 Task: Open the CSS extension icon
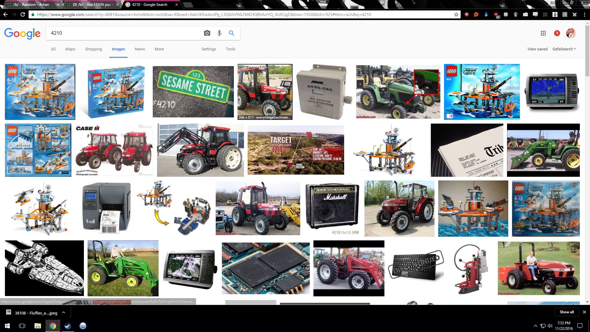click(x=535, y=14)
